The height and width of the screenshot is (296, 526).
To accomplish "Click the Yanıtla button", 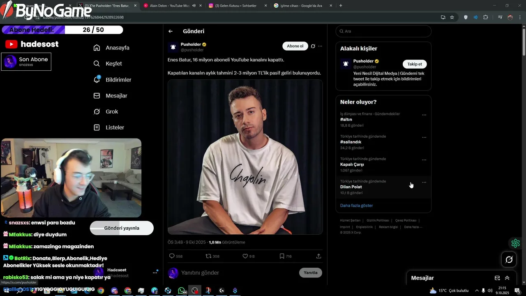I will [x=311, y=273].
